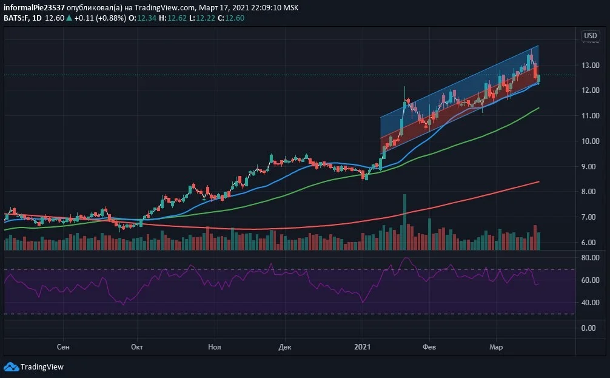Click the 2021 label on time axis
The image size is (610, 378).
pos(362,346)
